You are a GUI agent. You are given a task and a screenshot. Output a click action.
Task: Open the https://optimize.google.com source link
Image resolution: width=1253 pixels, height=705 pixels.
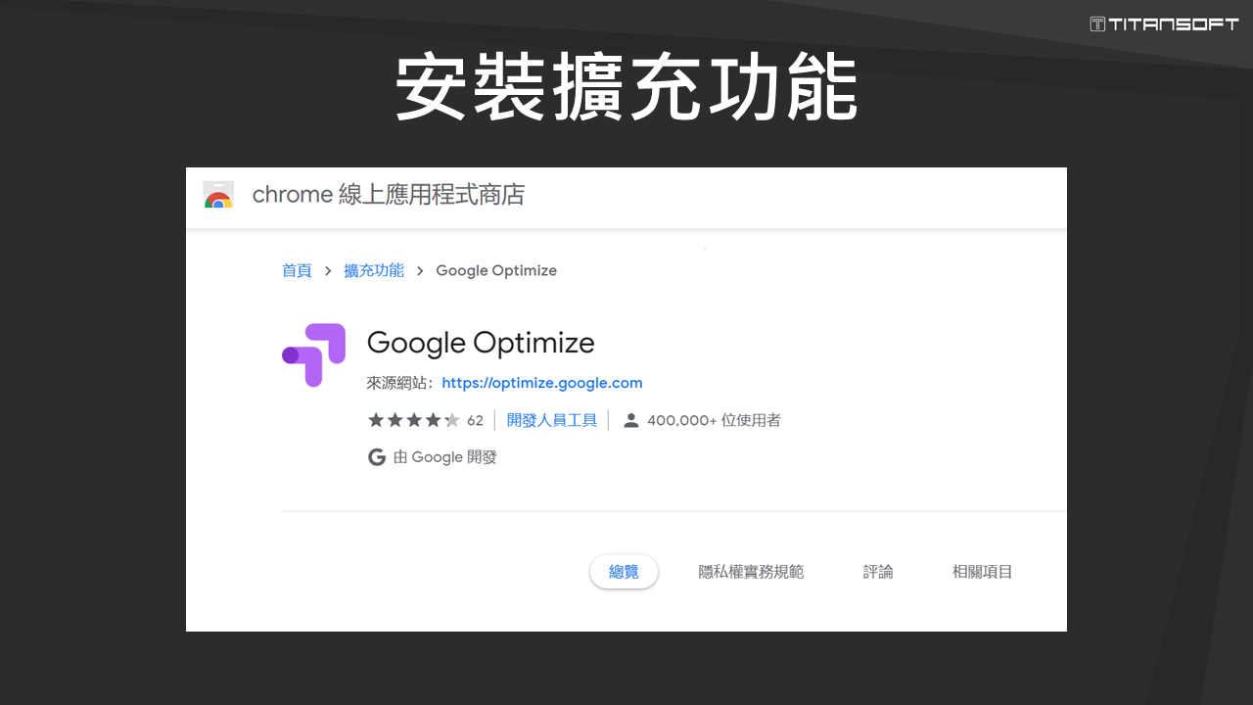point(542,383)
